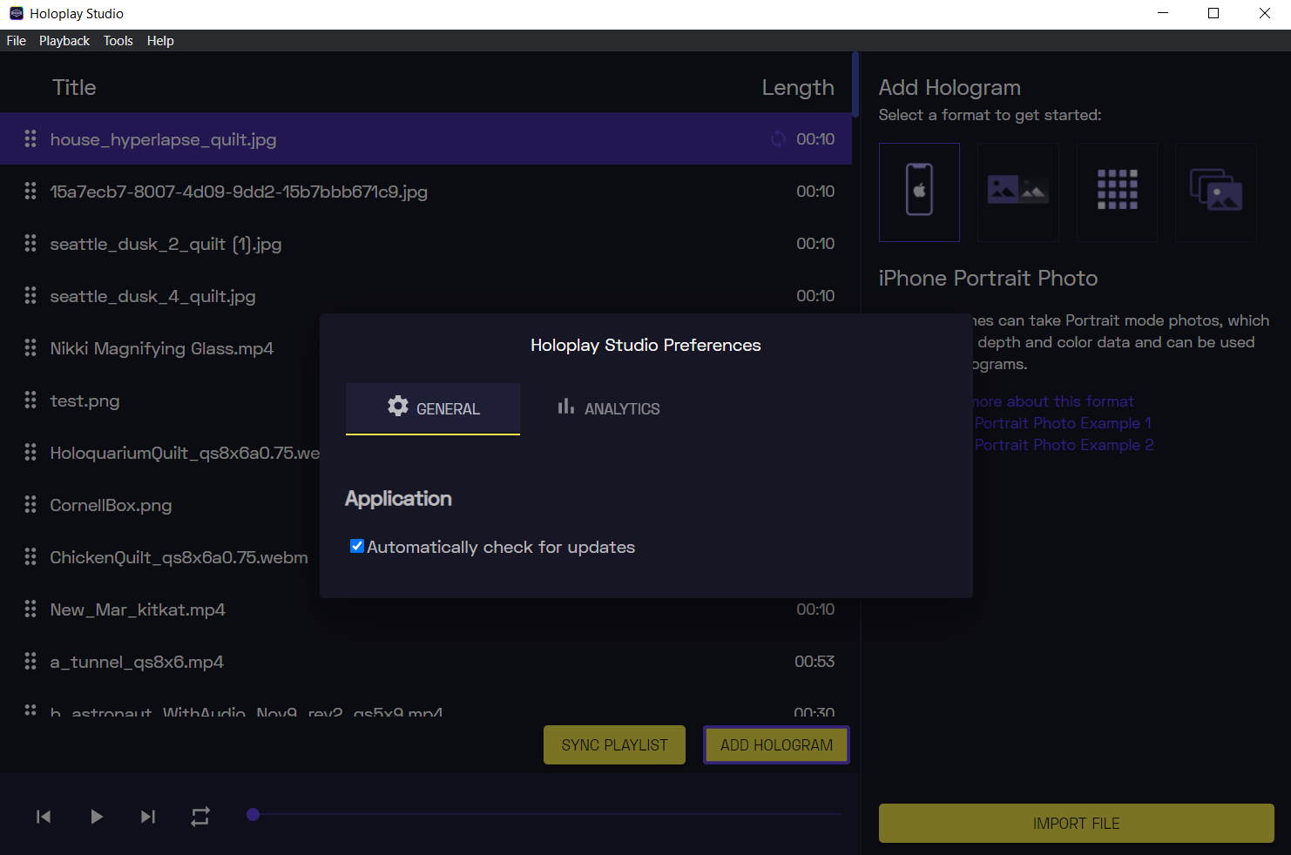This screenshot has width=1291, height=855.
Task: Click the loading spinner on house_hyperlapse_quilt.jpg
Action: [x=778, y=139]
